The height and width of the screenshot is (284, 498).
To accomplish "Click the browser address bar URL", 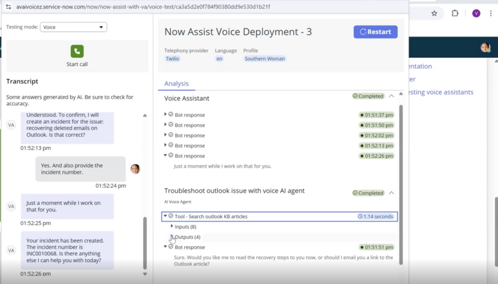I will pyautogui.click(x=143, y=7).
